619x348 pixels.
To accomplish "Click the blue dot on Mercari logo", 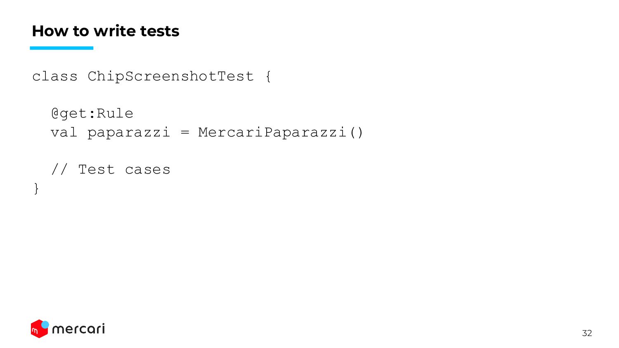I will tap(45, 325).
